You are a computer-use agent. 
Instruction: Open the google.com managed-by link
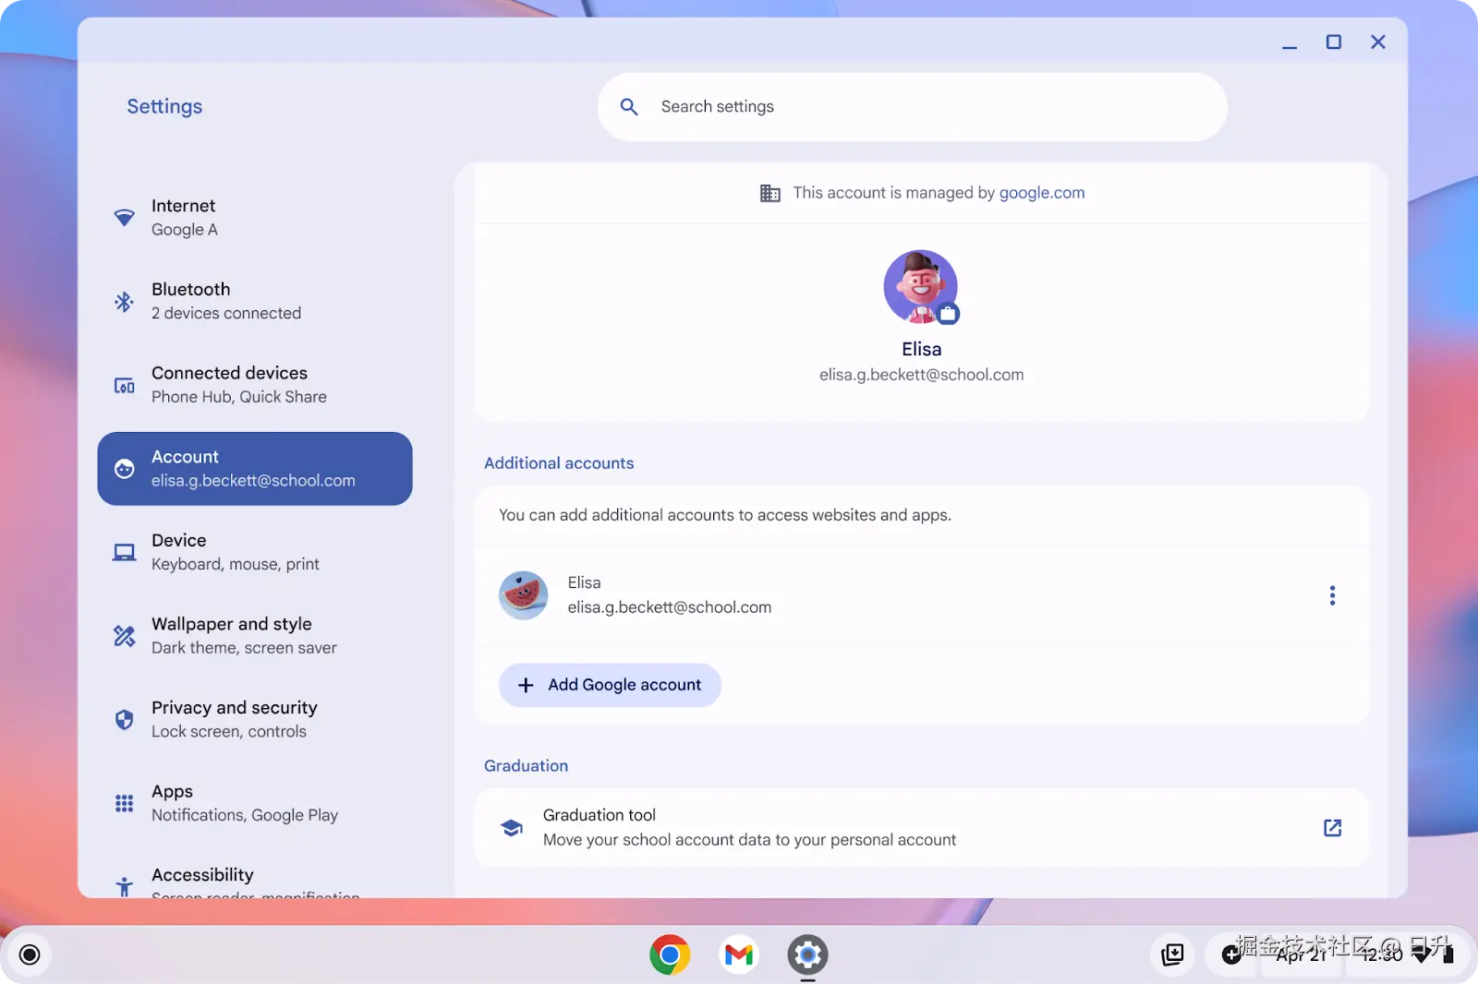pos(1042,193)
